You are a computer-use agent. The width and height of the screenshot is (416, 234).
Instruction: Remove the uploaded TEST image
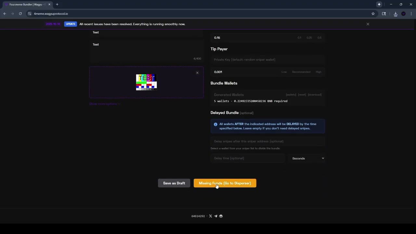197,73
